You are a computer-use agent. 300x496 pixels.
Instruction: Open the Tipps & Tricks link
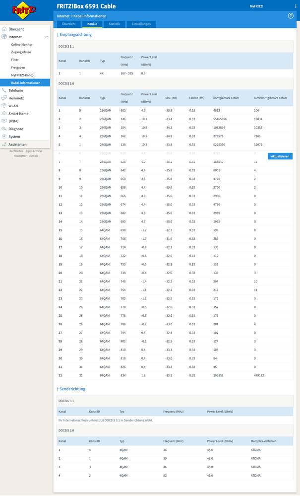pos(34,151)
